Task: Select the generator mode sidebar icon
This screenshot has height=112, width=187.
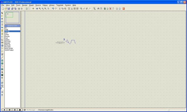Action: point(2,45)
